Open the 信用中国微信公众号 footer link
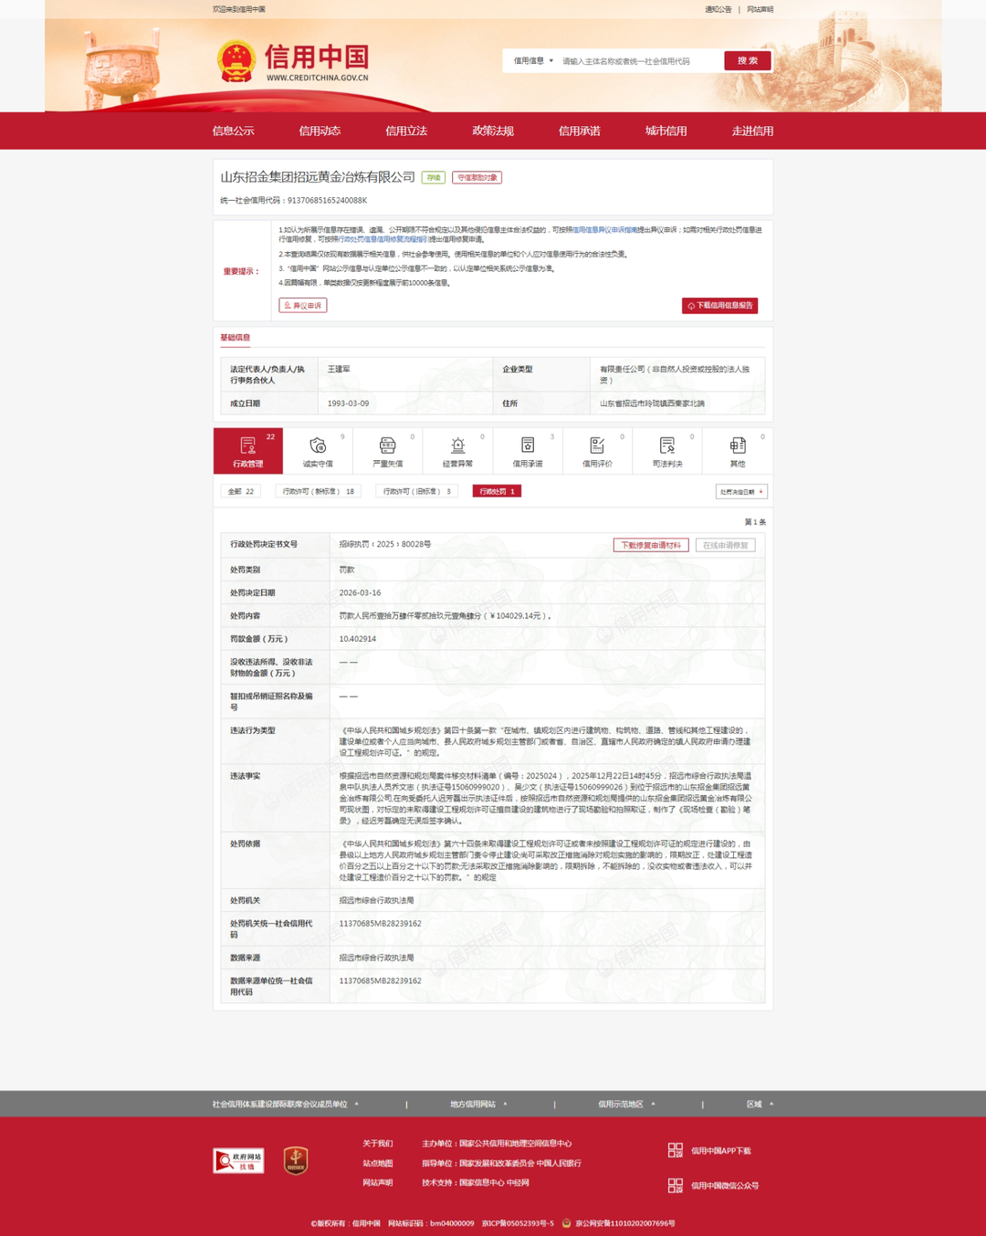This screenshot has width=986, height=1236. point(725,1185)
